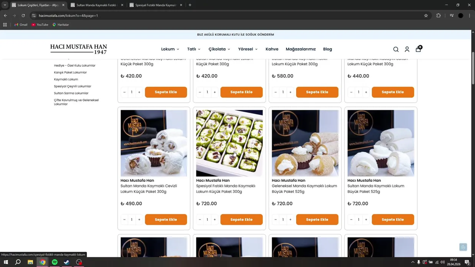This screenshot has width=475, height=267.
Task: Increase quantity for Spesiyal Fıstıklı Lokum 300g
Action: 214,220
